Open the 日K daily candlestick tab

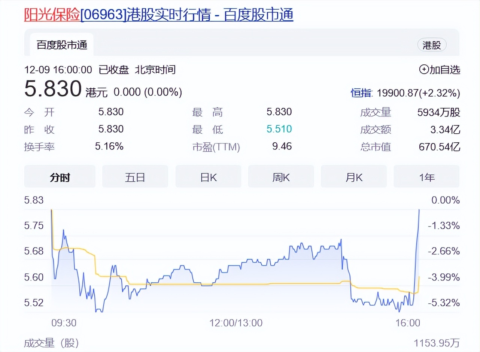click(x=208, y=176)
